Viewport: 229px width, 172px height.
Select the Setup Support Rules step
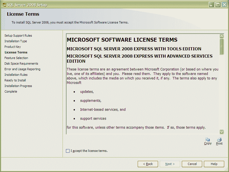pos(18,36)
